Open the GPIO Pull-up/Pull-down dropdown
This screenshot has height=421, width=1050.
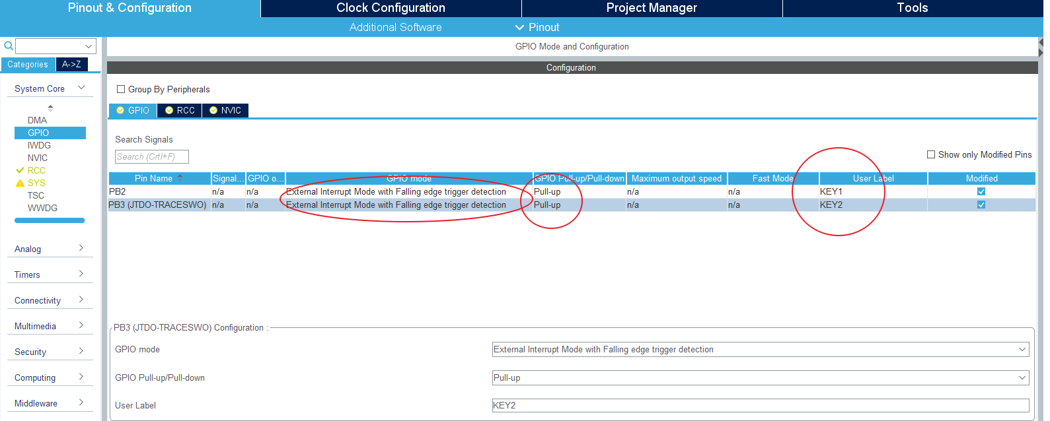click(760, 378)
